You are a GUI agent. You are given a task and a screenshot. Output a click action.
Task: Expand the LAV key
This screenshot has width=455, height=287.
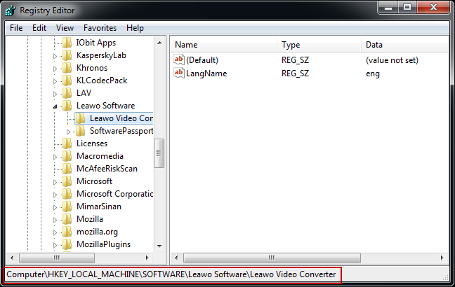point(55,94)
